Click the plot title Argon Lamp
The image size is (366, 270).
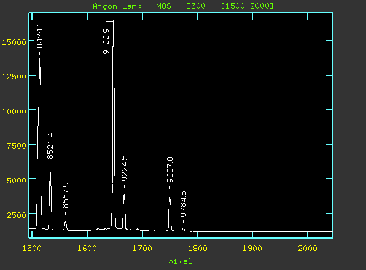coord(117,6)
